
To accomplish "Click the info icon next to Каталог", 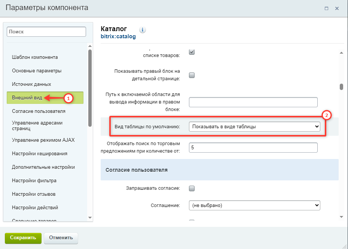I will [143, 30].
